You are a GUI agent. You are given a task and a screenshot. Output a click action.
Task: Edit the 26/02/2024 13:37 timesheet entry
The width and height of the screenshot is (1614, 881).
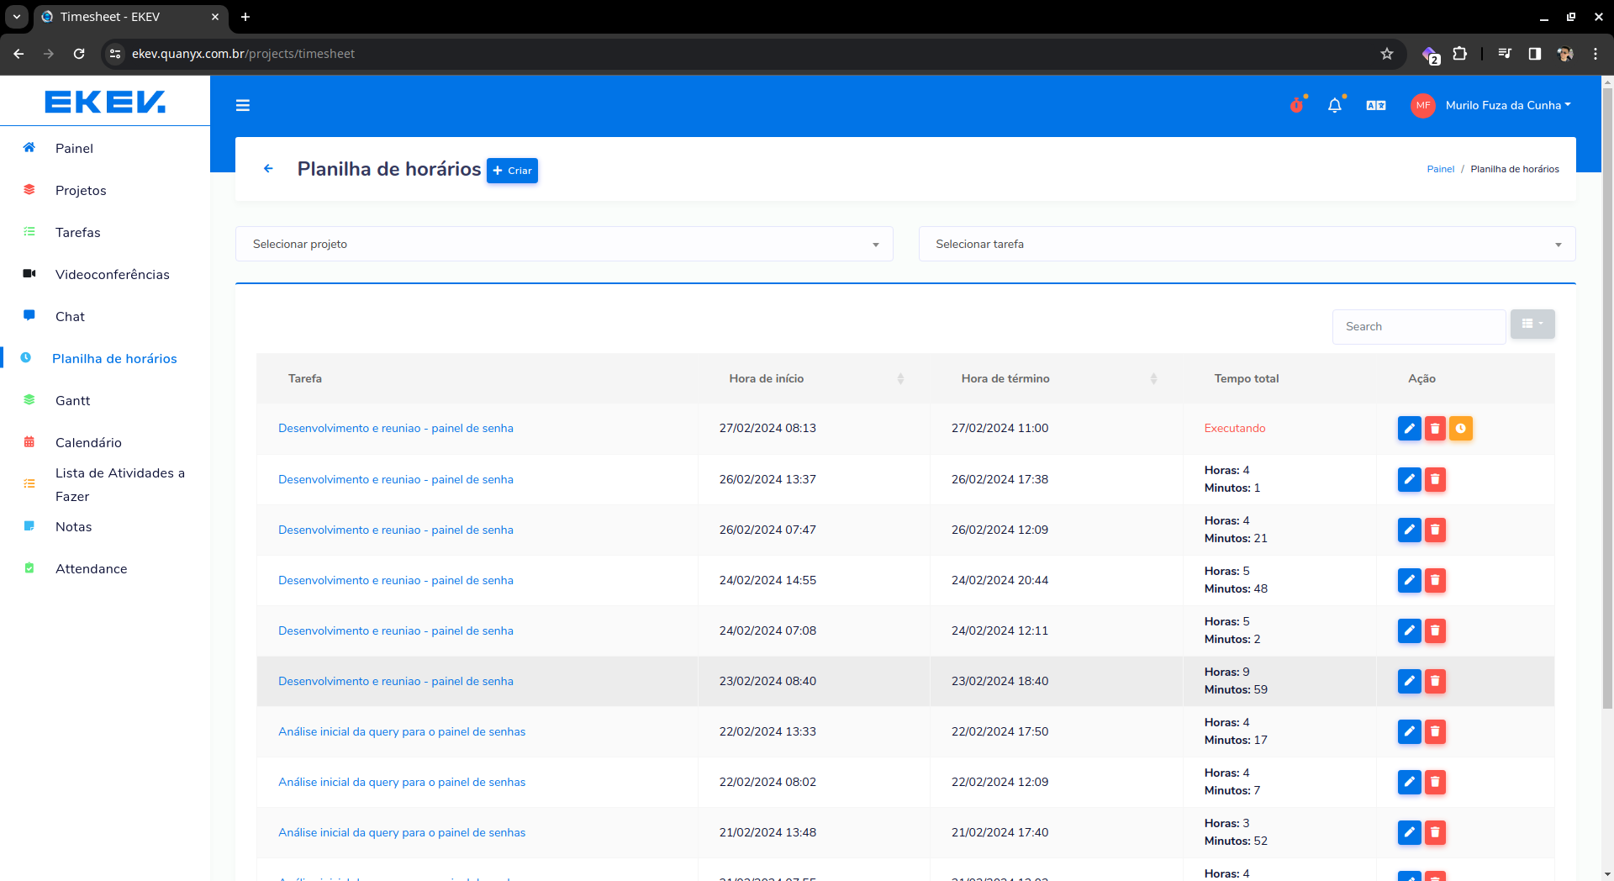point(1409,479)
